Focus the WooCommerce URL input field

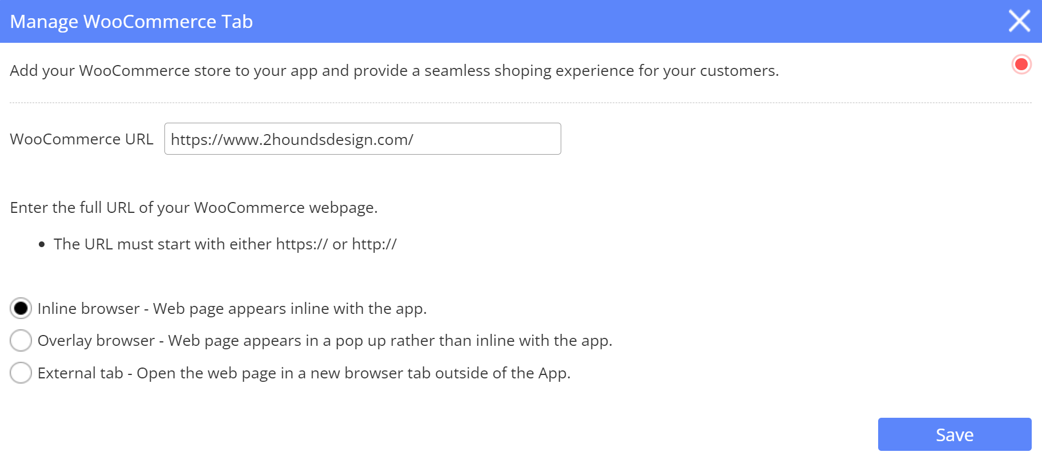[363, 139]
